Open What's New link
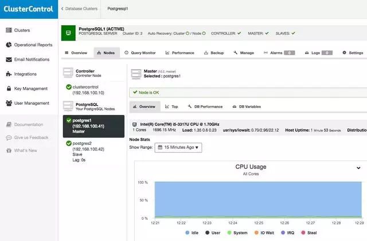 coord(25,151)
